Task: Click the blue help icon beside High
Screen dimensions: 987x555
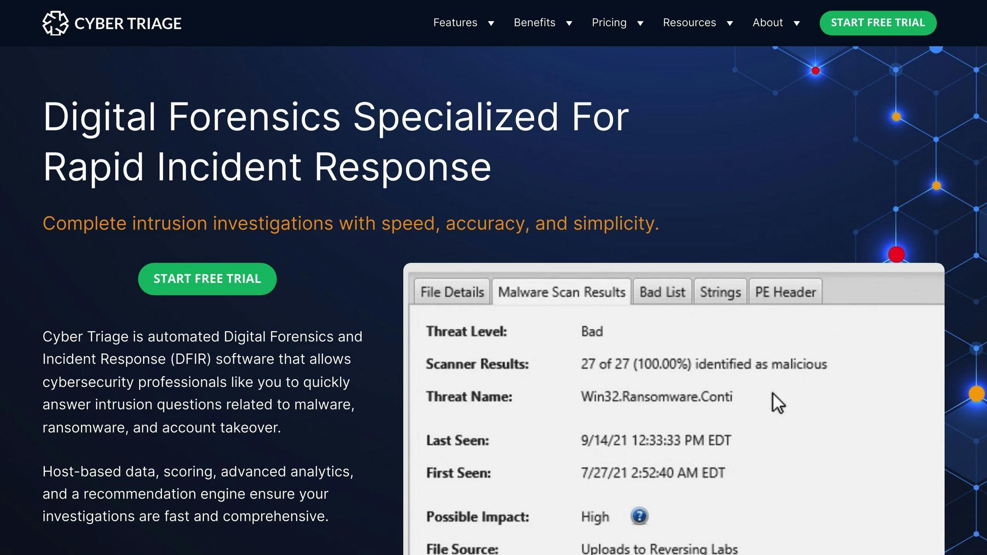Action: click(639, 516)
